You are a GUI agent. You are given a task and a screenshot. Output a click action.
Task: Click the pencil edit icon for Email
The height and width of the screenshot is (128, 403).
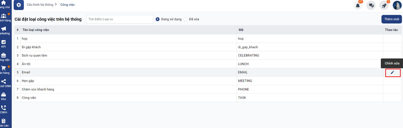tap(392, 73)
